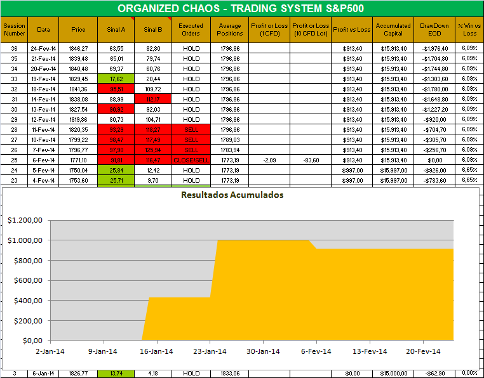Click the % Win vs Loss header
The width and height of the screenshot is (484, 378).
coord(469,30)
